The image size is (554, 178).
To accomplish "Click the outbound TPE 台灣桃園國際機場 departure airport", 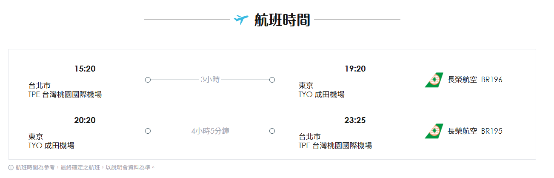I will [x=65, y=95].
